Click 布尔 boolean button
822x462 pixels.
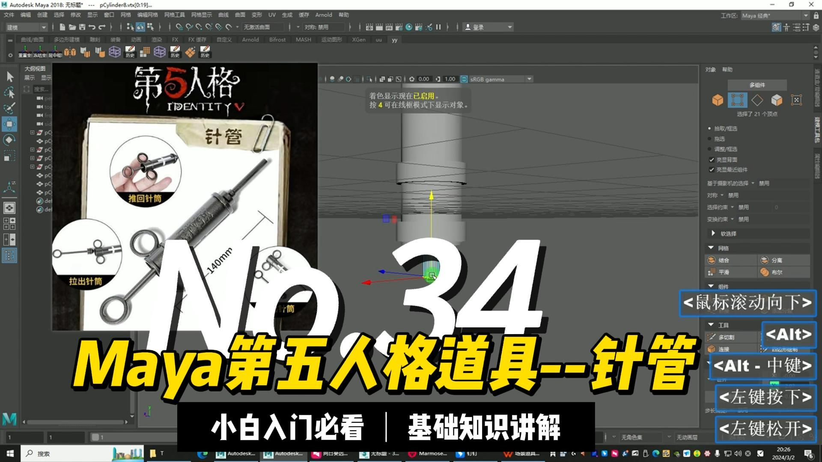[x=784, y=272]
